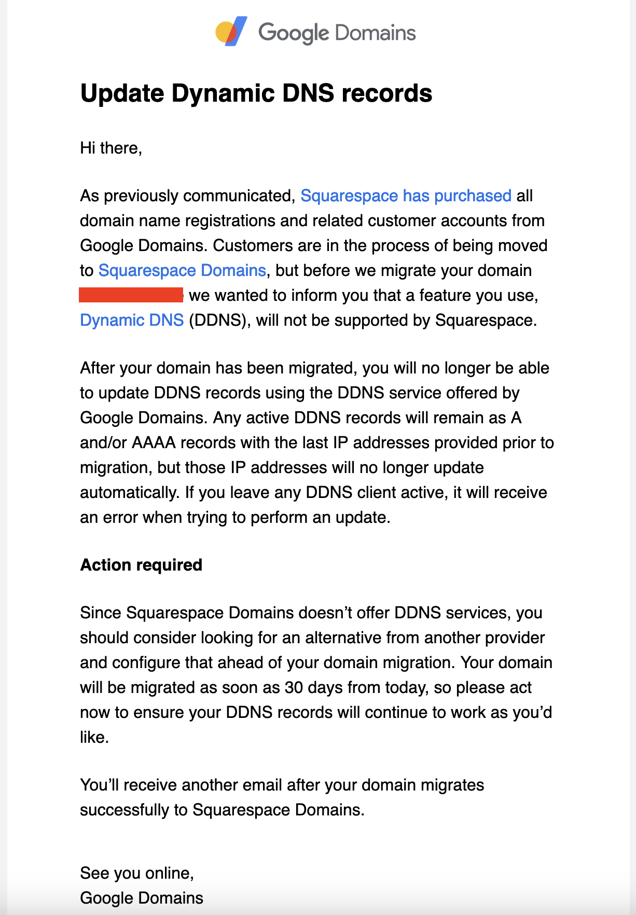Click the line starting "Since Squarespace Domains doesn't offer"
Screen dimensions: 636x915
coord(311,613)
